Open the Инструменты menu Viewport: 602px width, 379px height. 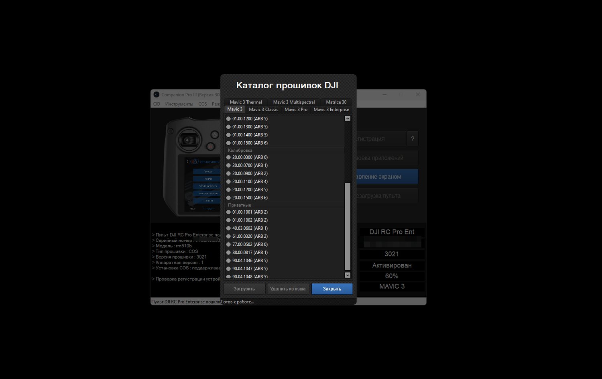click(179, 104)
